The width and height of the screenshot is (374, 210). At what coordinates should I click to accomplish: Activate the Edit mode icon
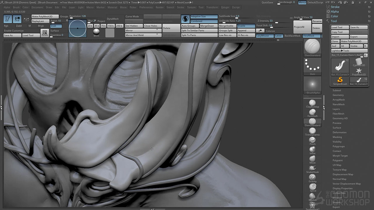[x=8, y=19]
